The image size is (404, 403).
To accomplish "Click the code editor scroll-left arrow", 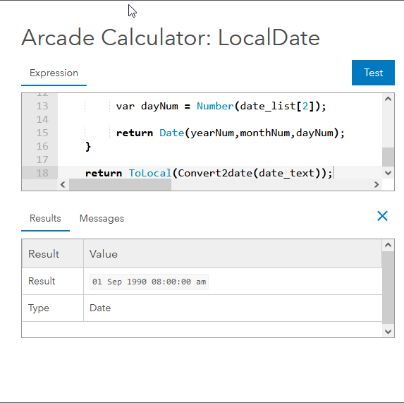I will [63, 185].
